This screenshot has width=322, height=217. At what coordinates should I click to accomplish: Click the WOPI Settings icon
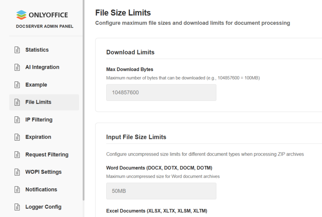coord(17,172)
